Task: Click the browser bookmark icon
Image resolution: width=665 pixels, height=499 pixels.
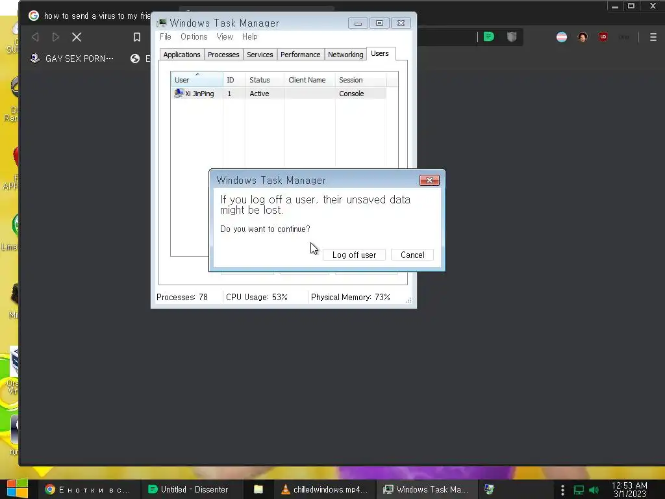Action: (x=136, y=37)
